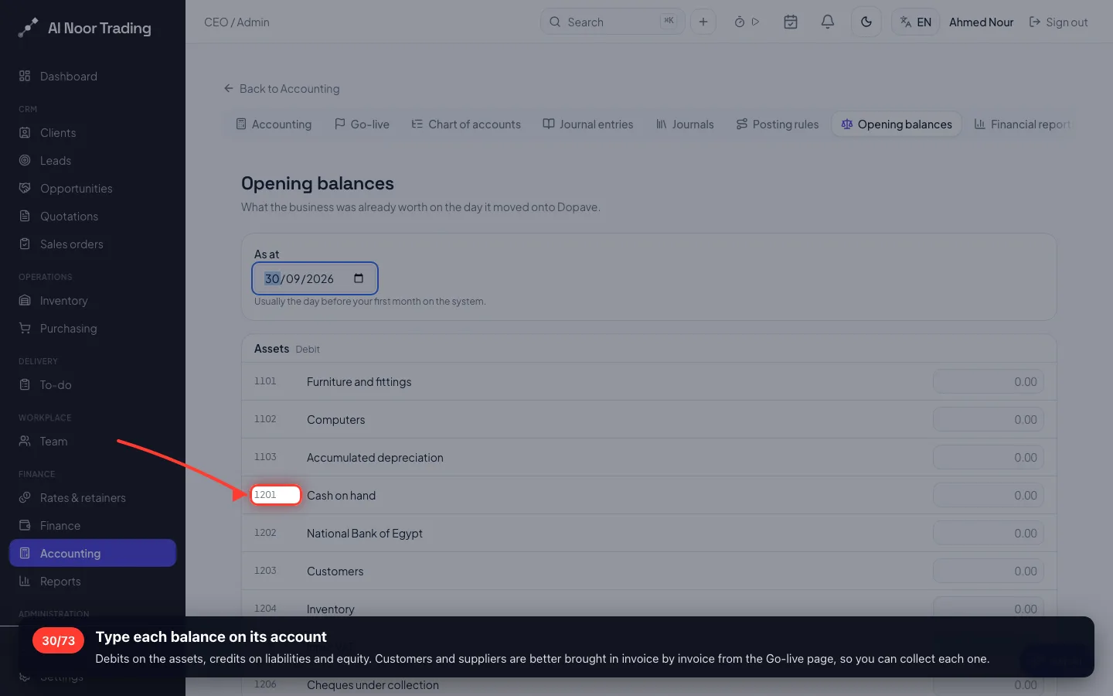Click the Cash on hand amount field
The height and width of the screenshot is (696, 1113).
988,495
